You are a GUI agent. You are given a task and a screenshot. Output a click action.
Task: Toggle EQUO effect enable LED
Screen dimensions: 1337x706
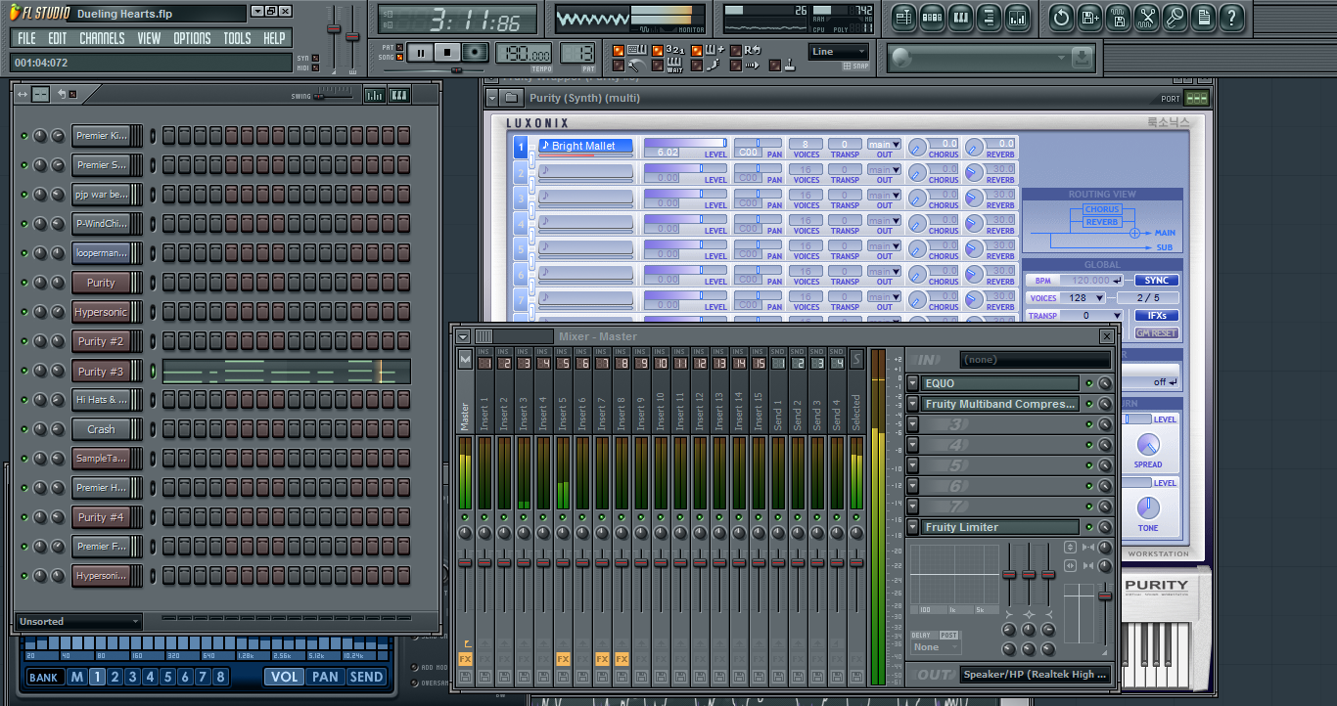point(1088,384)
